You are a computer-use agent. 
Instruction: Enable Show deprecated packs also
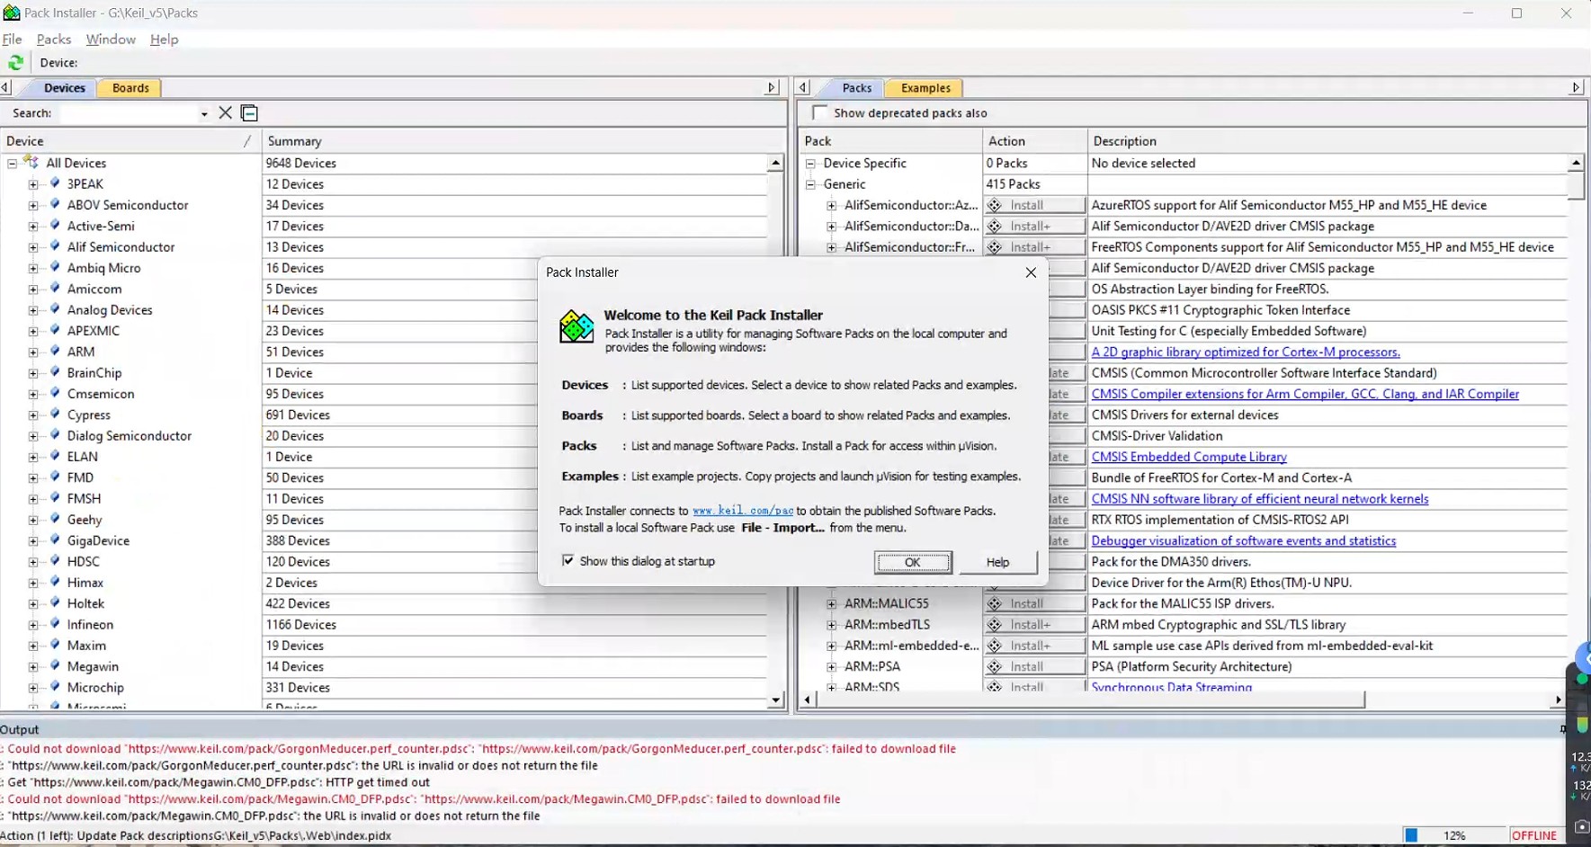point(819,113)
